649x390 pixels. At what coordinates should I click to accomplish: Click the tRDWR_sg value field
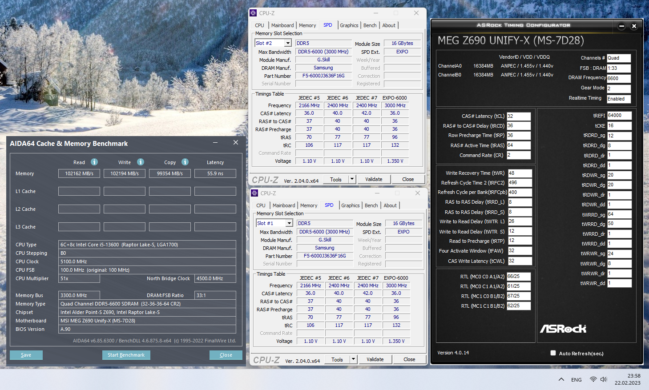click(x=620, y=175)
